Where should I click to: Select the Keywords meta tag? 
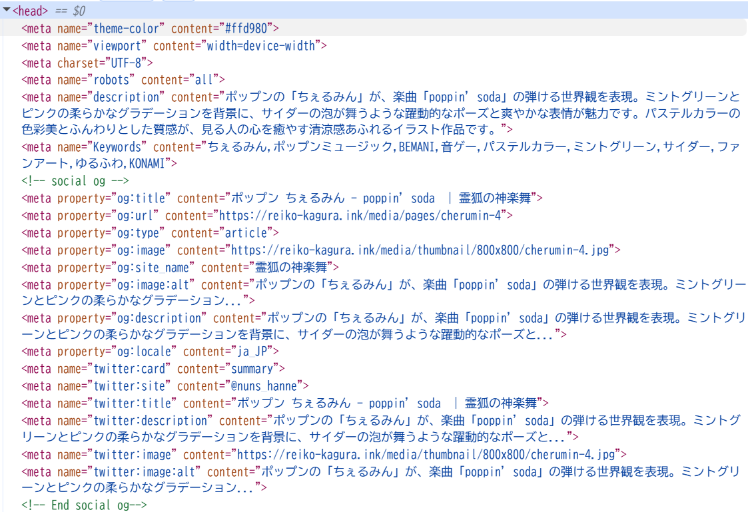(381, 155)
